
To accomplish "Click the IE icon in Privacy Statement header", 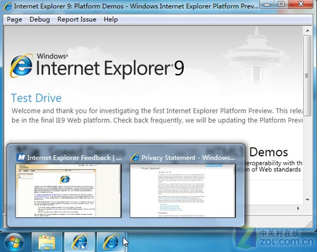I will (135, 158).
